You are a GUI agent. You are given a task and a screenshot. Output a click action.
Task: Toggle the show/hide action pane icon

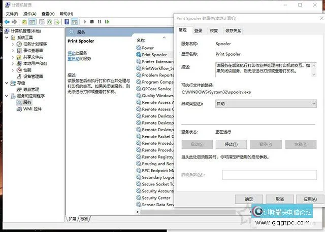click(75, 22)
